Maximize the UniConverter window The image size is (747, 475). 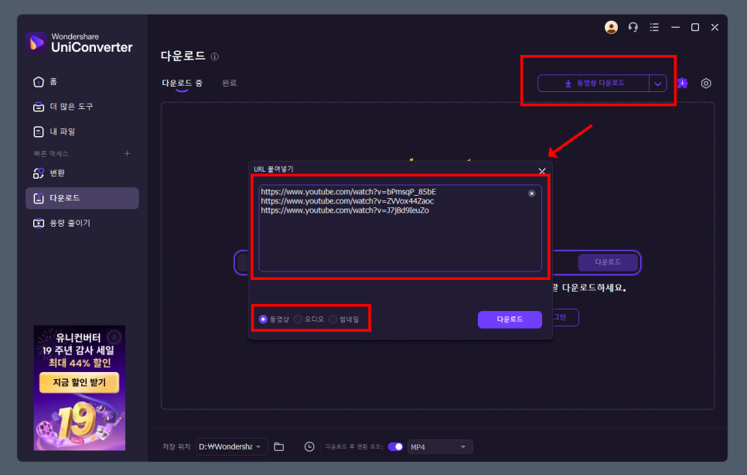pos(695,27)
